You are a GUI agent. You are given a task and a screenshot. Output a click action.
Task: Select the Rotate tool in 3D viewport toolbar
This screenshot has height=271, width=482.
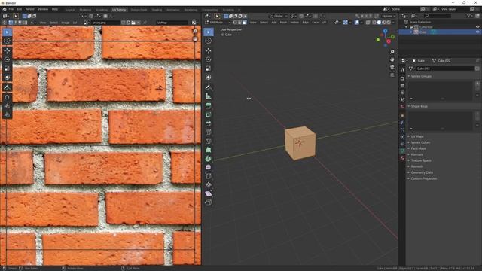click(209, 59)
